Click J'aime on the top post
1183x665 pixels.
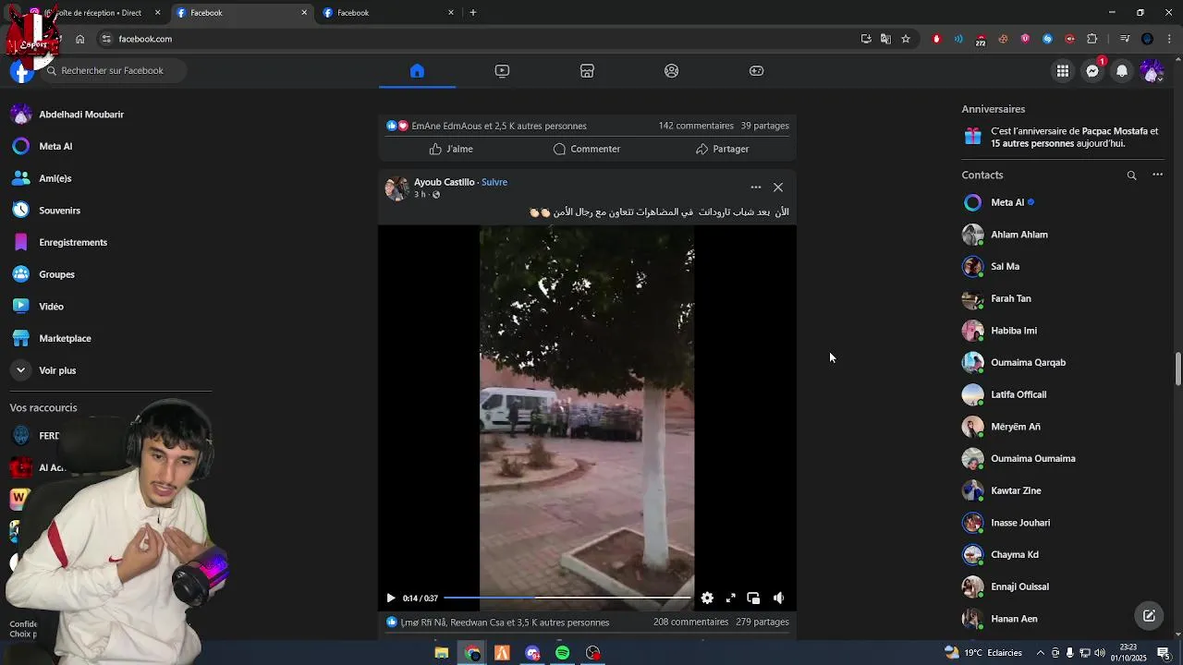(451, 149)
